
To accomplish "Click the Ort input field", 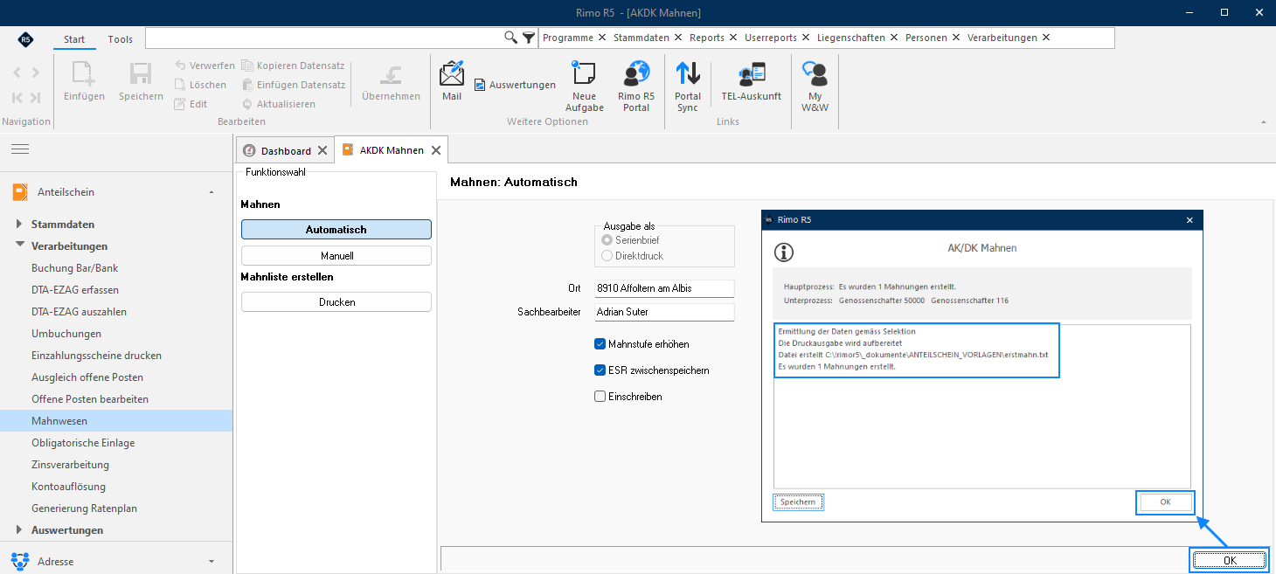I will point(664,288).
